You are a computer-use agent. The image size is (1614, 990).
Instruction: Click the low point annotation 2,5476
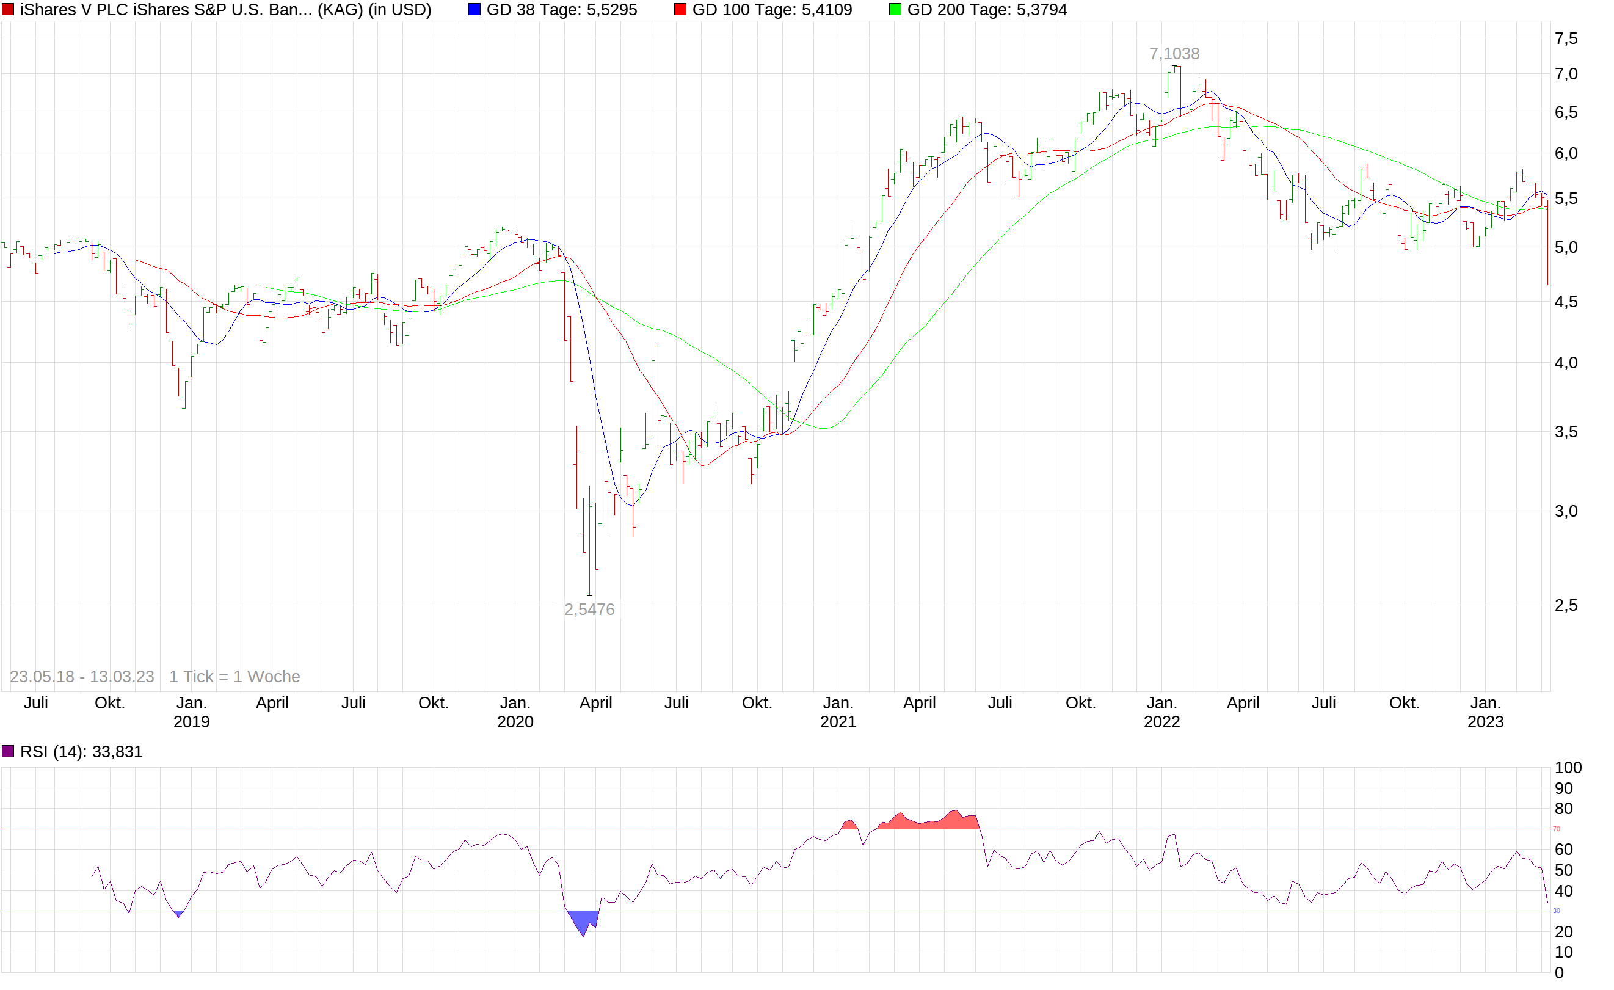point(590,610)
